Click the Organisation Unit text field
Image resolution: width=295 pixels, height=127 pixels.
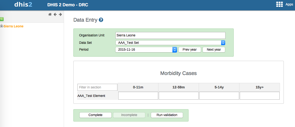[170, 35]
